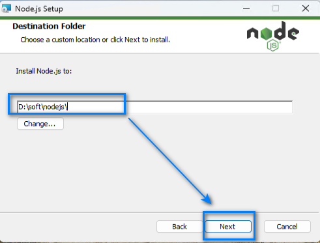Click the 'Install Node.js to:' label
Image resolution: width=320 pixels, height=243 pixels.
click(44, 71)
